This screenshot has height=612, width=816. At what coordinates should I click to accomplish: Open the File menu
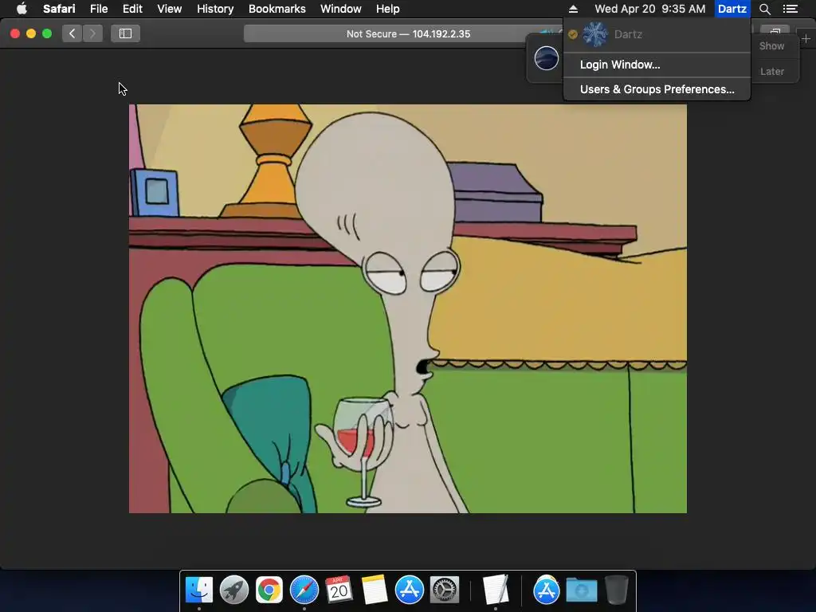coord(98,9)
